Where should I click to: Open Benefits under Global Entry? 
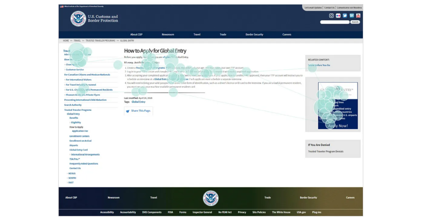[74, 118]
